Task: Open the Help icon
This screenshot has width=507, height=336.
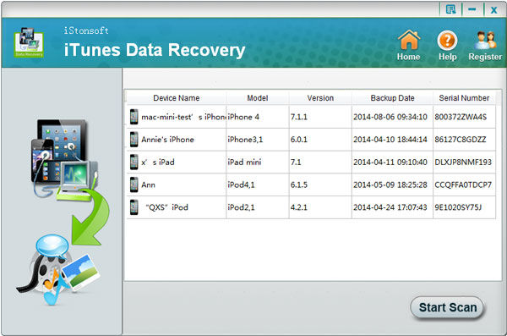Action: [x=448, y=46]
